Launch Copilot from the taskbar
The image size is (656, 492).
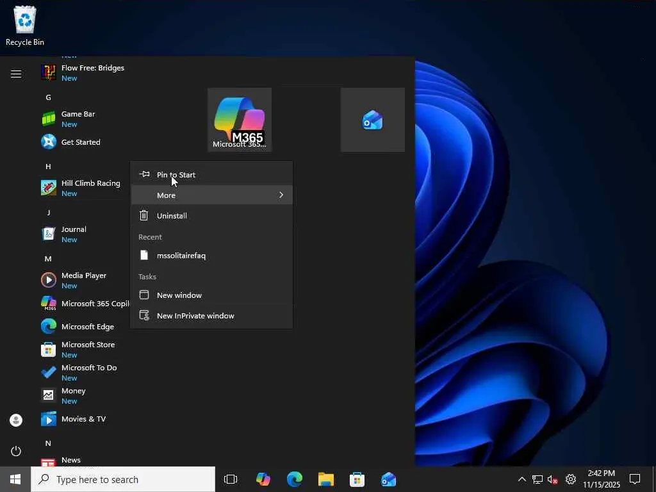click(x=263, y=479)
